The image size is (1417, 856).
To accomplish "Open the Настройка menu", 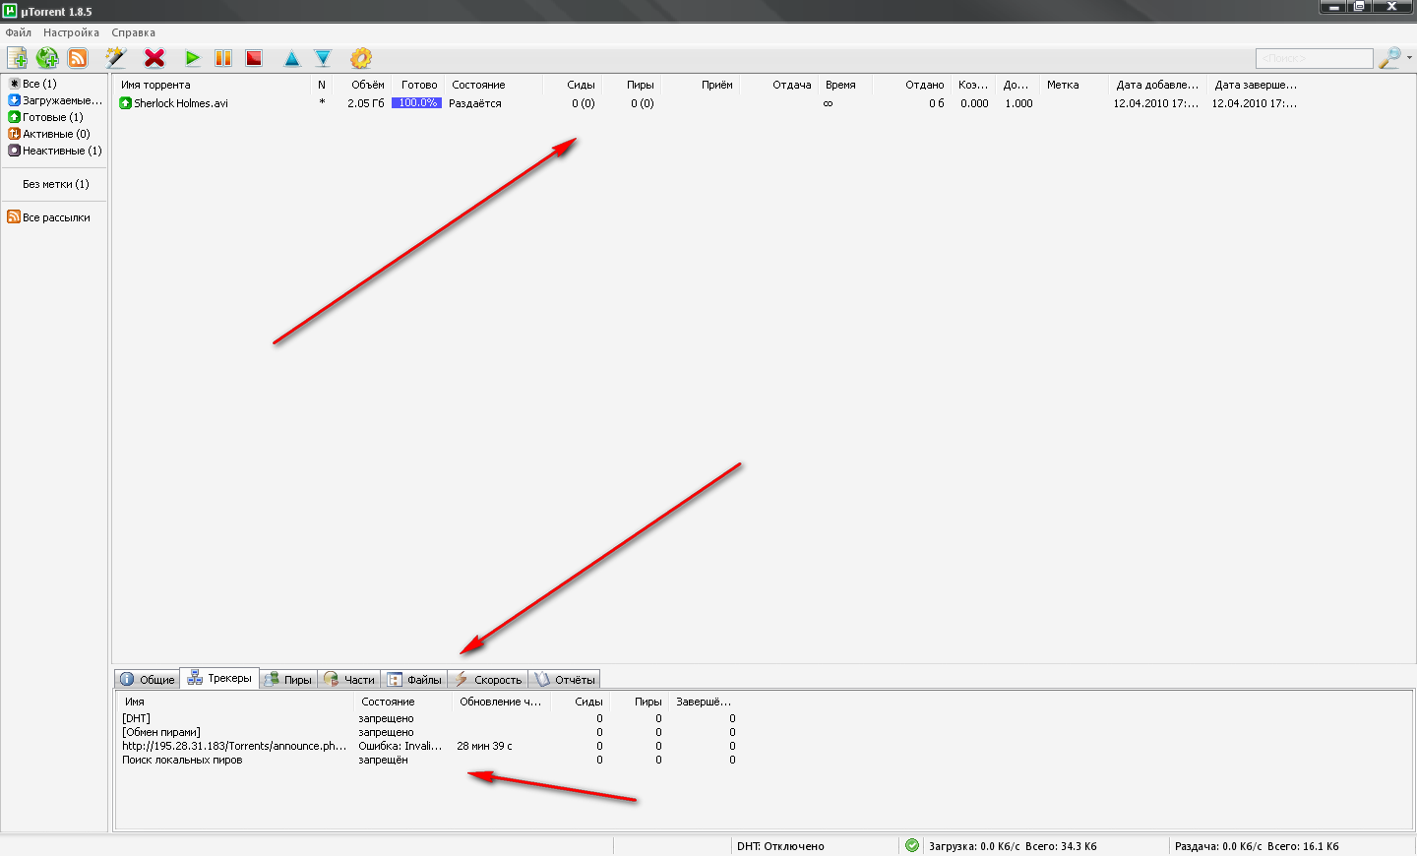I will coord(71,32).
